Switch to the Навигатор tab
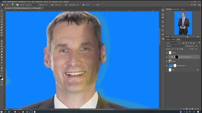Viewport: 202px width, 113px height. 169,9
